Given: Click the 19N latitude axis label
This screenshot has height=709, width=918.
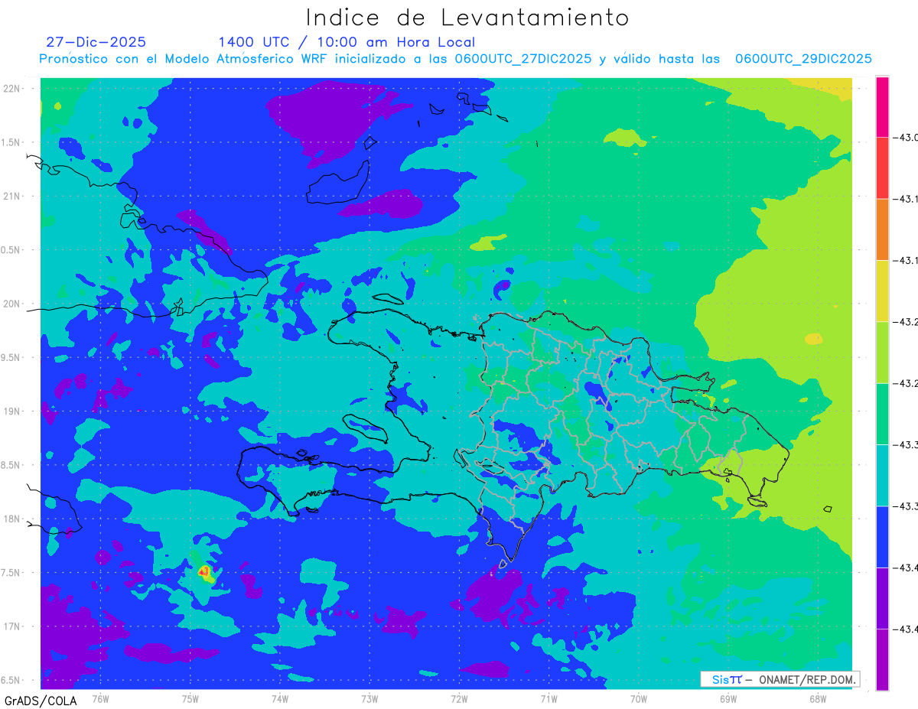Looking at the screenshot, I should point(12,411).
